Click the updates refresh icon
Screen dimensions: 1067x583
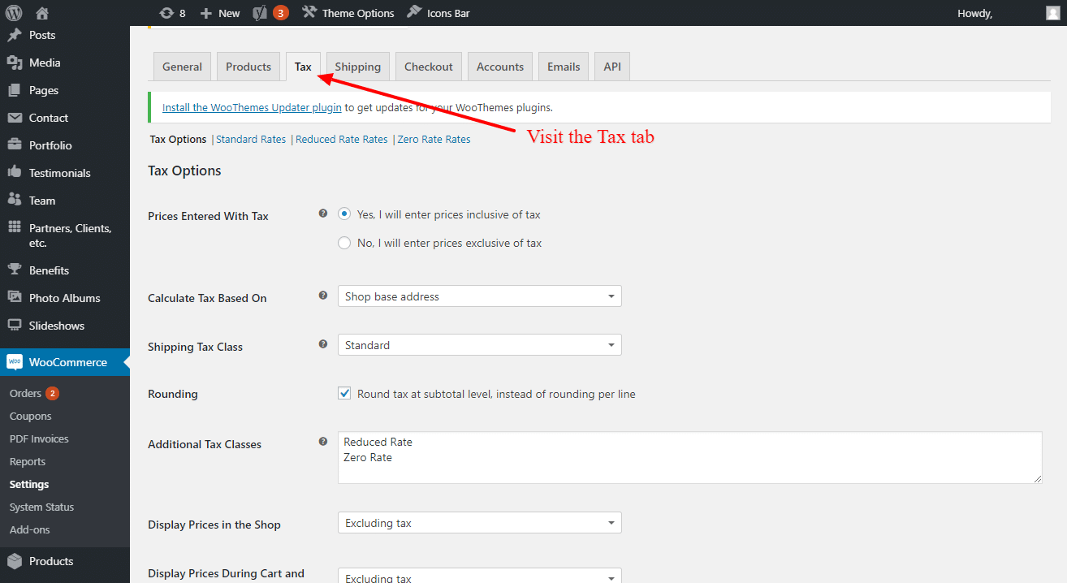[166, 13]
